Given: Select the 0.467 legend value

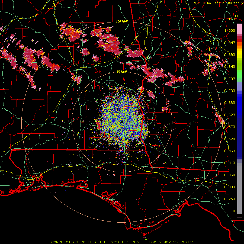Looking at the screenshot, I should [230, 151].
